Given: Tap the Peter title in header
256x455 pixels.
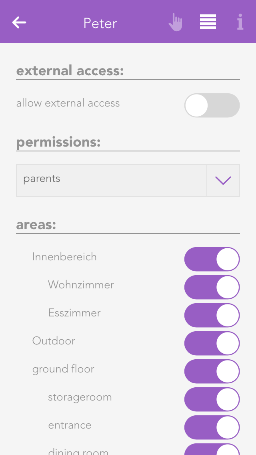Looking at the screenshot, I should coord(100,23).
